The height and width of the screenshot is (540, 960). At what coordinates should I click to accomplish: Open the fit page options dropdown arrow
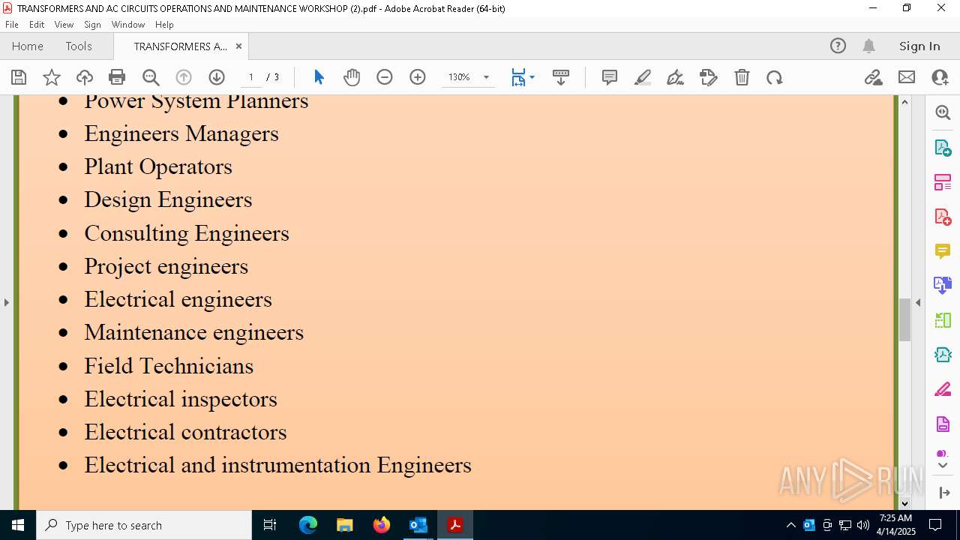(532, 77)
